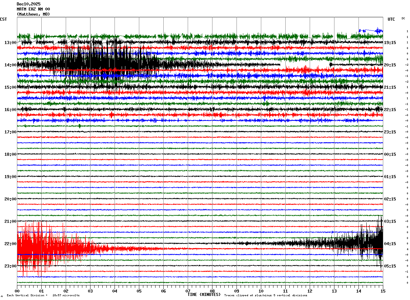Click minute tick label 04 on time axis
This screenshot has height=300, width=410.
tap(115, 291)
